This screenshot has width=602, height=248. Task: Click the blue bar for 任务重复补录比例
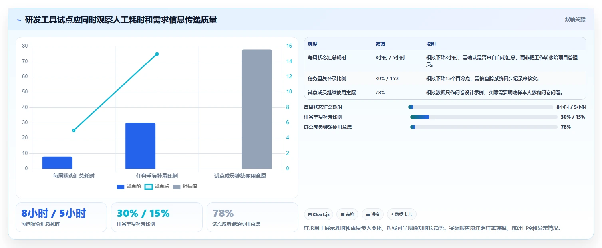pyautogui.click(x=140, y=146)
